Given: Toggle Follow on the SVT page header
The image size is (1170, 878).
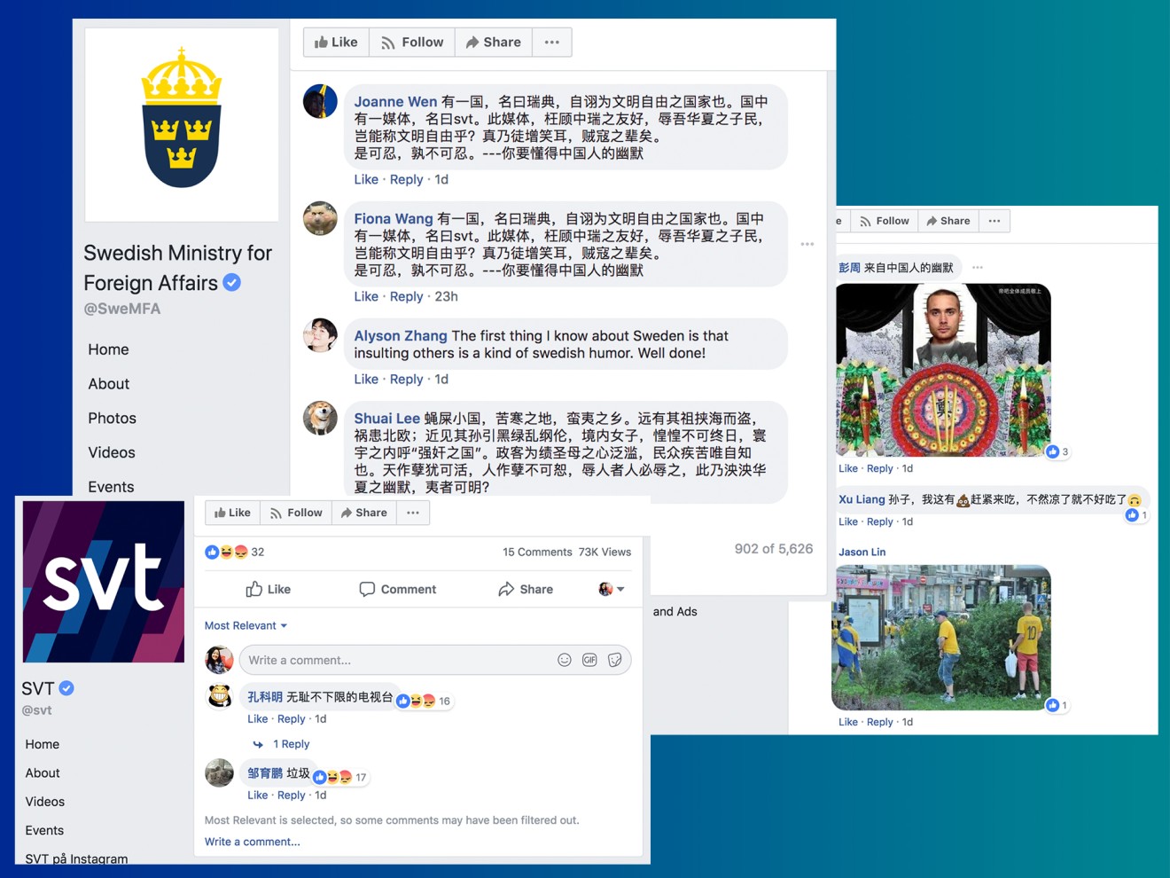Looking at the screenshot, I should click(x=296, y=513).
